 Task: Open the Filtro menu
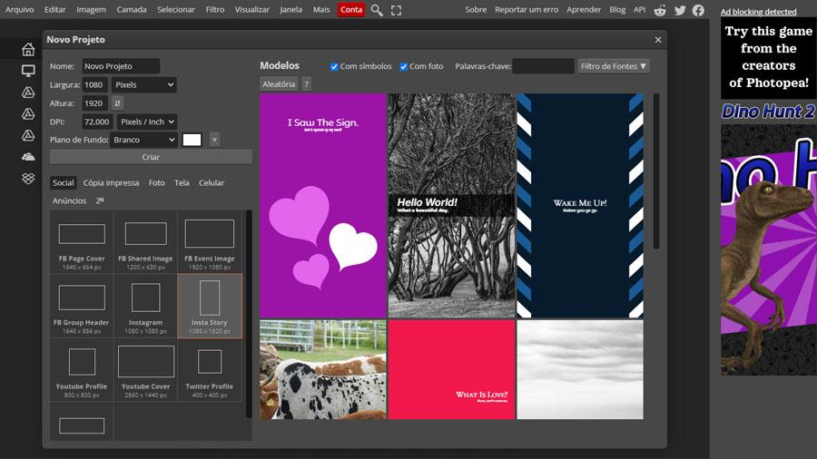(215, 10)
